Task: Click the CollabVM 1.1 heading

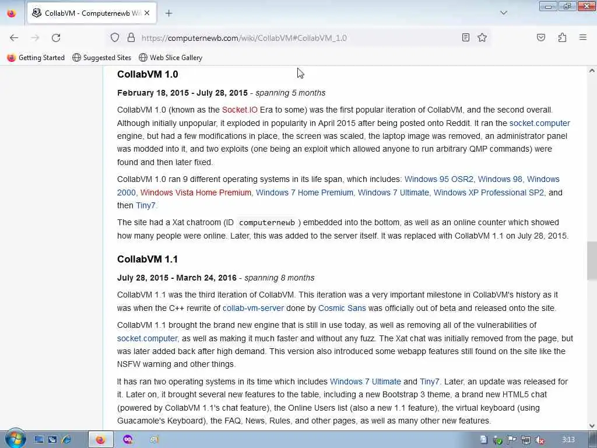Action: pos(148,259)
